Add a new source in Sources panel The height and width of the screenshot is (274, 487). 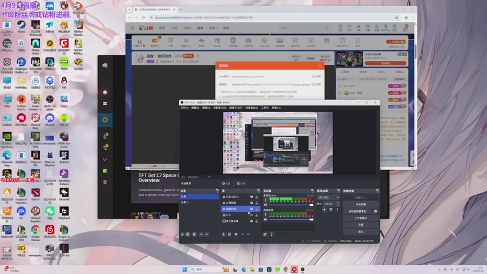[223, 234]
